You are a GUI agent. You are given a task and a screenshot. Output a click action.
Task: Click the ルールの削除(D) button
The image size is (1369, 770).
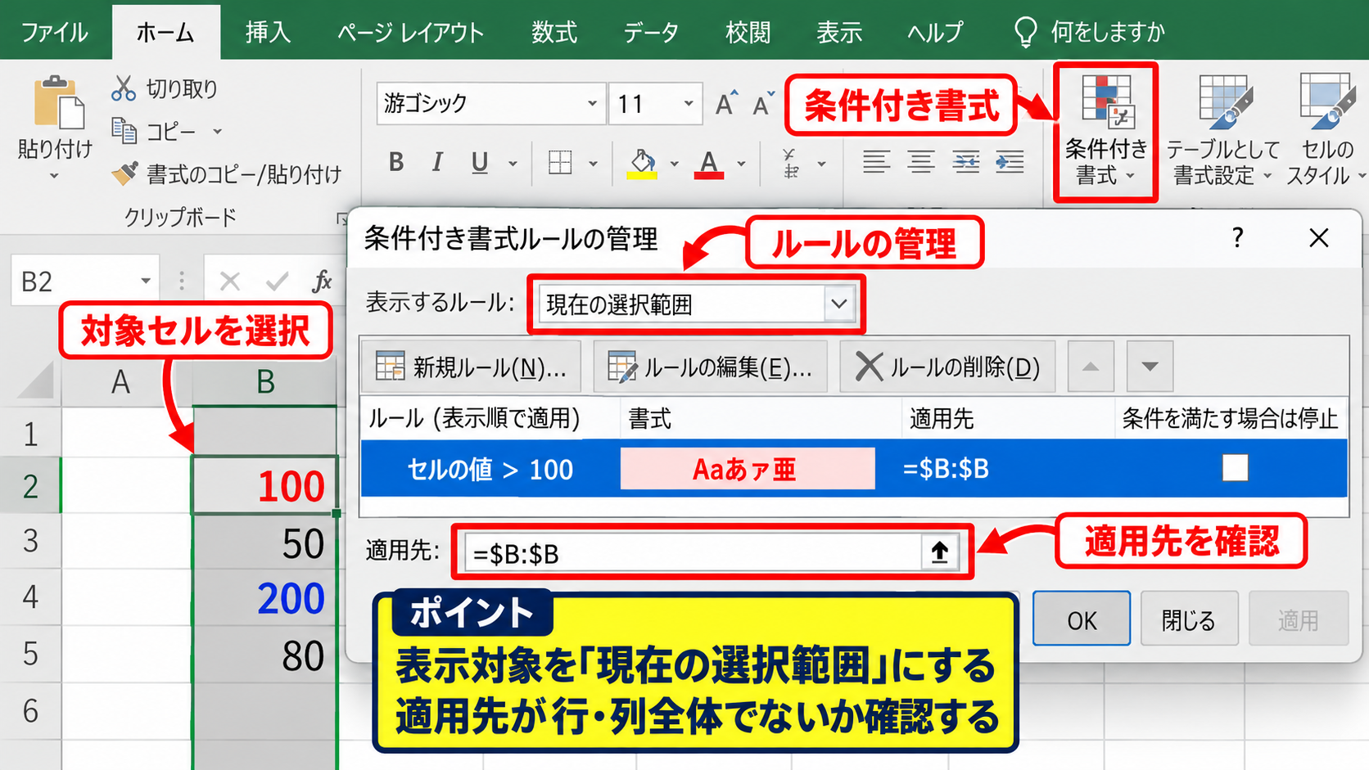coord(947,367)
